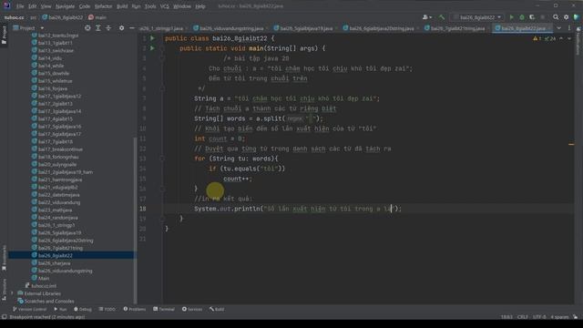
Task: Toggle code folding for the main method
Action: pos(162,48)
